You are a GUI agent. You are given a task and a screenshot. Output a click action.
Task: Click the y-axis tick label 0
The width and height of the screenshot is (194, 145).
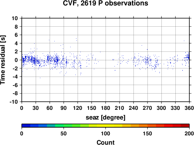16,60
